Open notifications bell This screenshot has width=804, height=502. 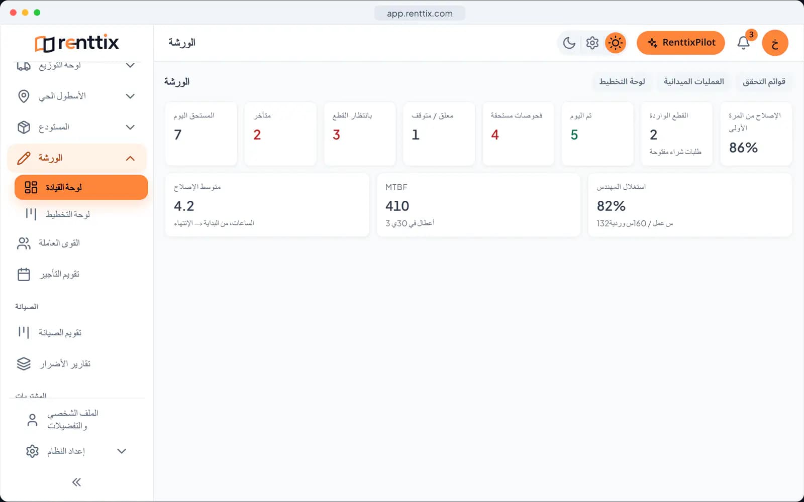coord(744,43)
